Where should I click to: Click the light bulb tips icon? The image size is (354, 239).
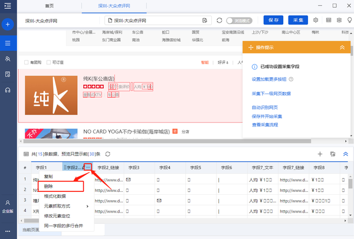coord(349,20)
